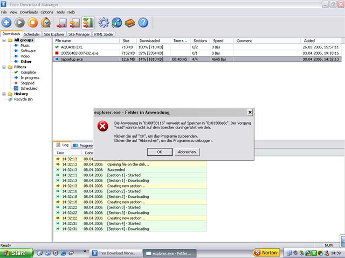Select the Stopped filter
Image resolution: width=345 pixels, height=258 pixels.
pyautogui.click(x=27, y=83)
